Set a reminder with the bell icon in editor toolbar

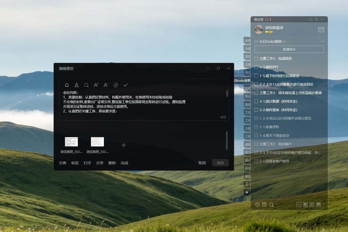click(67, 85)
